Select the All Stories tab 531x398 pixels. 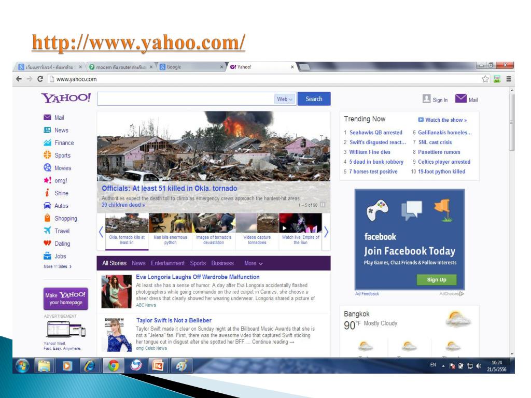pyautogui.click(x=114, y=263)
